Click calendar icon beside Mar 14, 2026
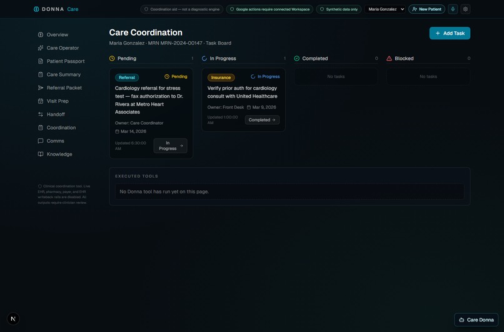 point(117,132)
